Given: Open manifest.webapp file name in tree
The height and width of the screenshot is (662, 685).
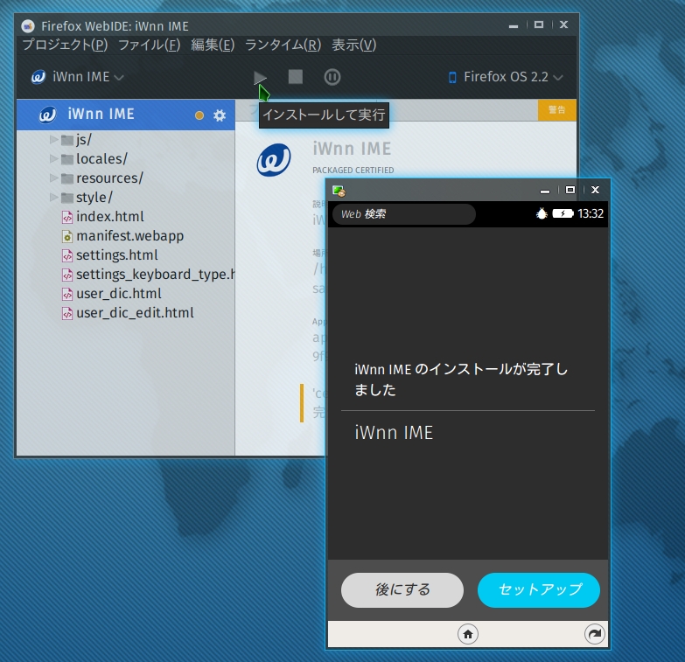Looking at the screenshot, I should click(129, 236).
